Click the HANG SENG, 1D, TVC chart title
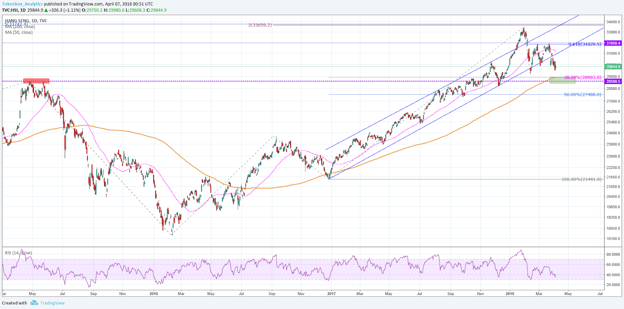624x309 pixels. click(x=26, y=21)
